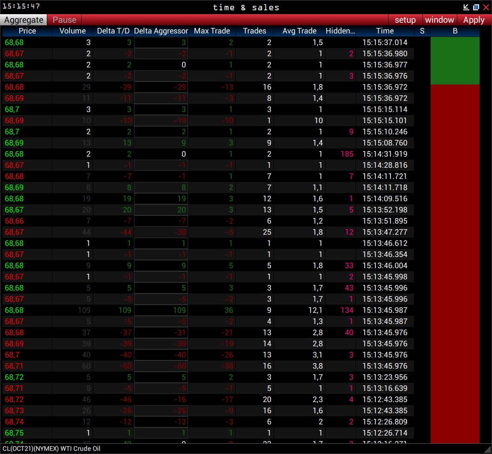Screen dimensions: 492x454
Task: Click the green section of the B pressure bar
Action: tap(455, 60)
